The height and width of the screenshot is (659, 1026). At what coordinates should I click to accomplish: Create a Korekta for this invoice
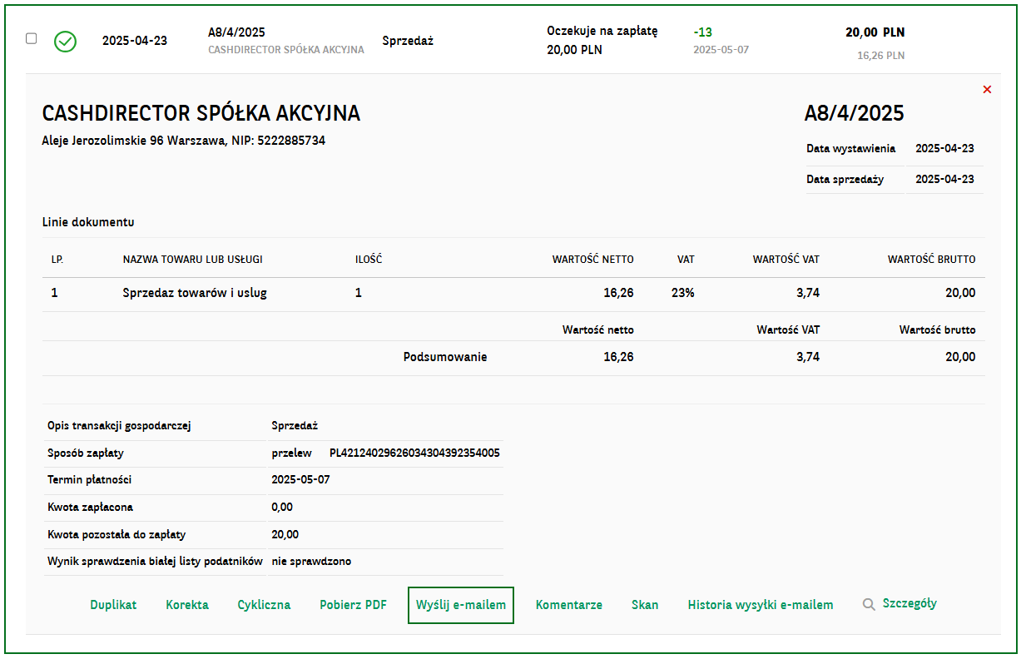pyautogui.click(x=187, y=605)
